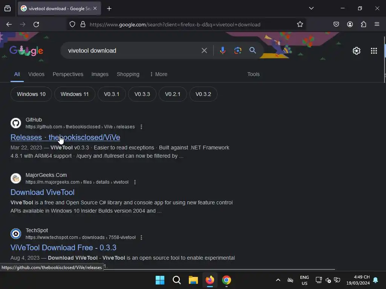
Task: Open the Windows notification bell
Action: point(376,280)
